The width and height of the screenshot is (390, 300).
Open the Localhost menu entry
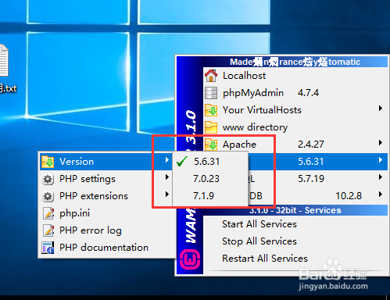[x=295, y=76]
